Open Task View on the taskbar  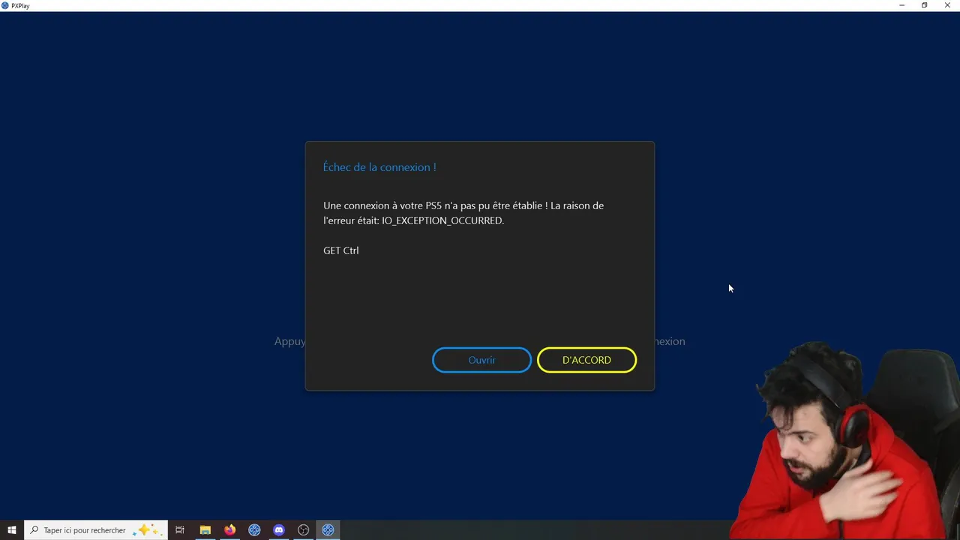point(180,530)
